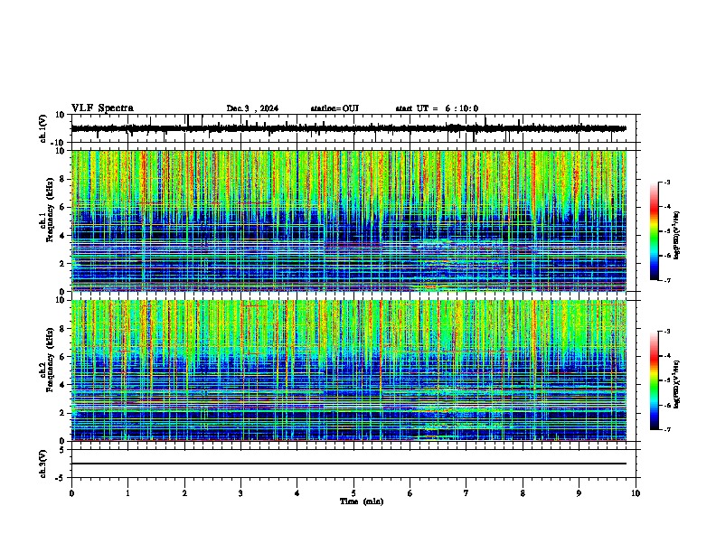Click the '5' tick on the time axis
Screen dimensions: 716x553
point(353,493)
